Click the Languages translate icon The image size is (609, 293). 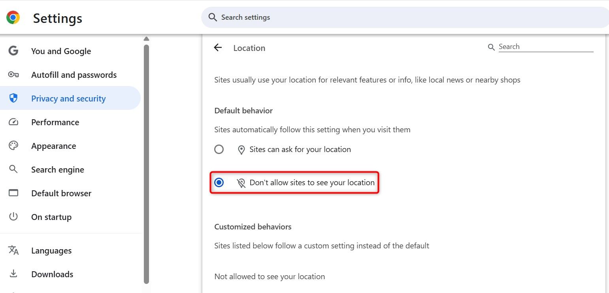pos(13,250)
